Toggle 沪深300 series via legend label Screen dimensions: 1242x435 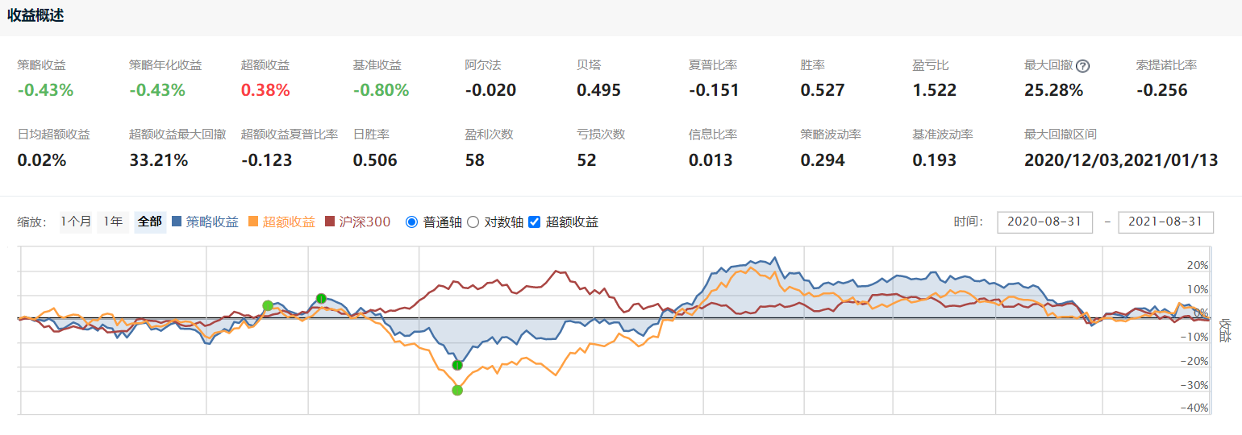365,222
